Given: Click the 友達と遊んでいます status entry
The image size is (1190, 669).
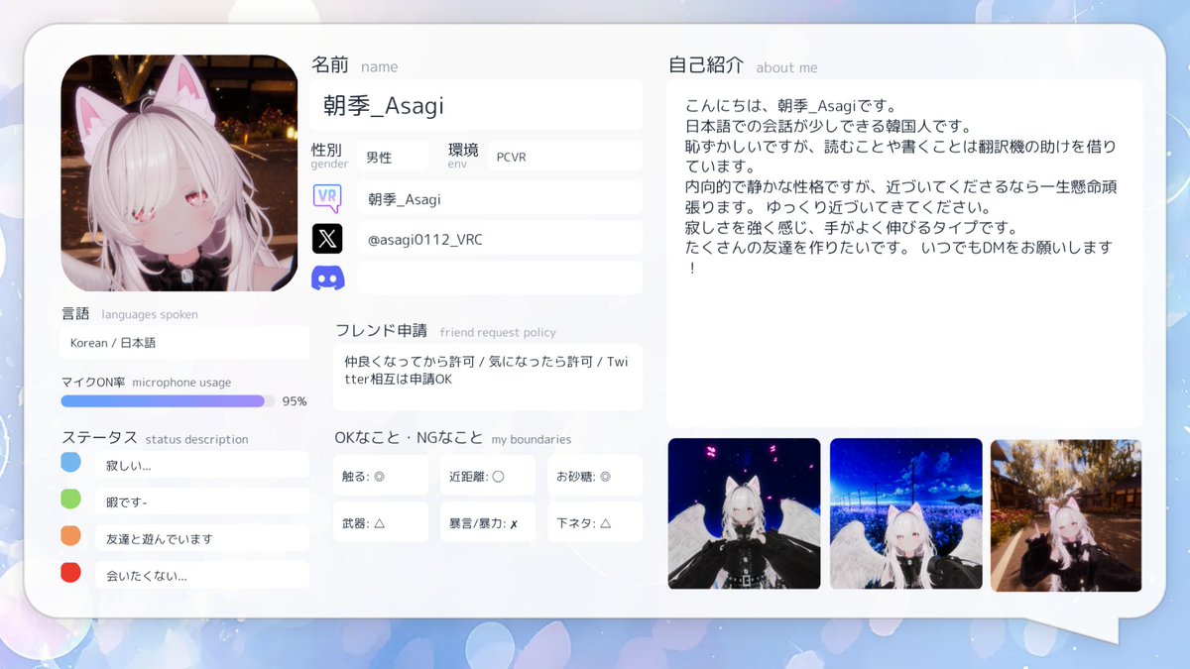Looking at the screenshot, I should (202, 538).
